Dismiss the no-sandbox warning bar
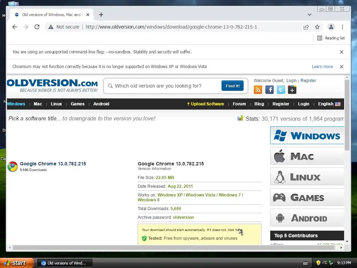357x268 pixels. coord(342,52)
